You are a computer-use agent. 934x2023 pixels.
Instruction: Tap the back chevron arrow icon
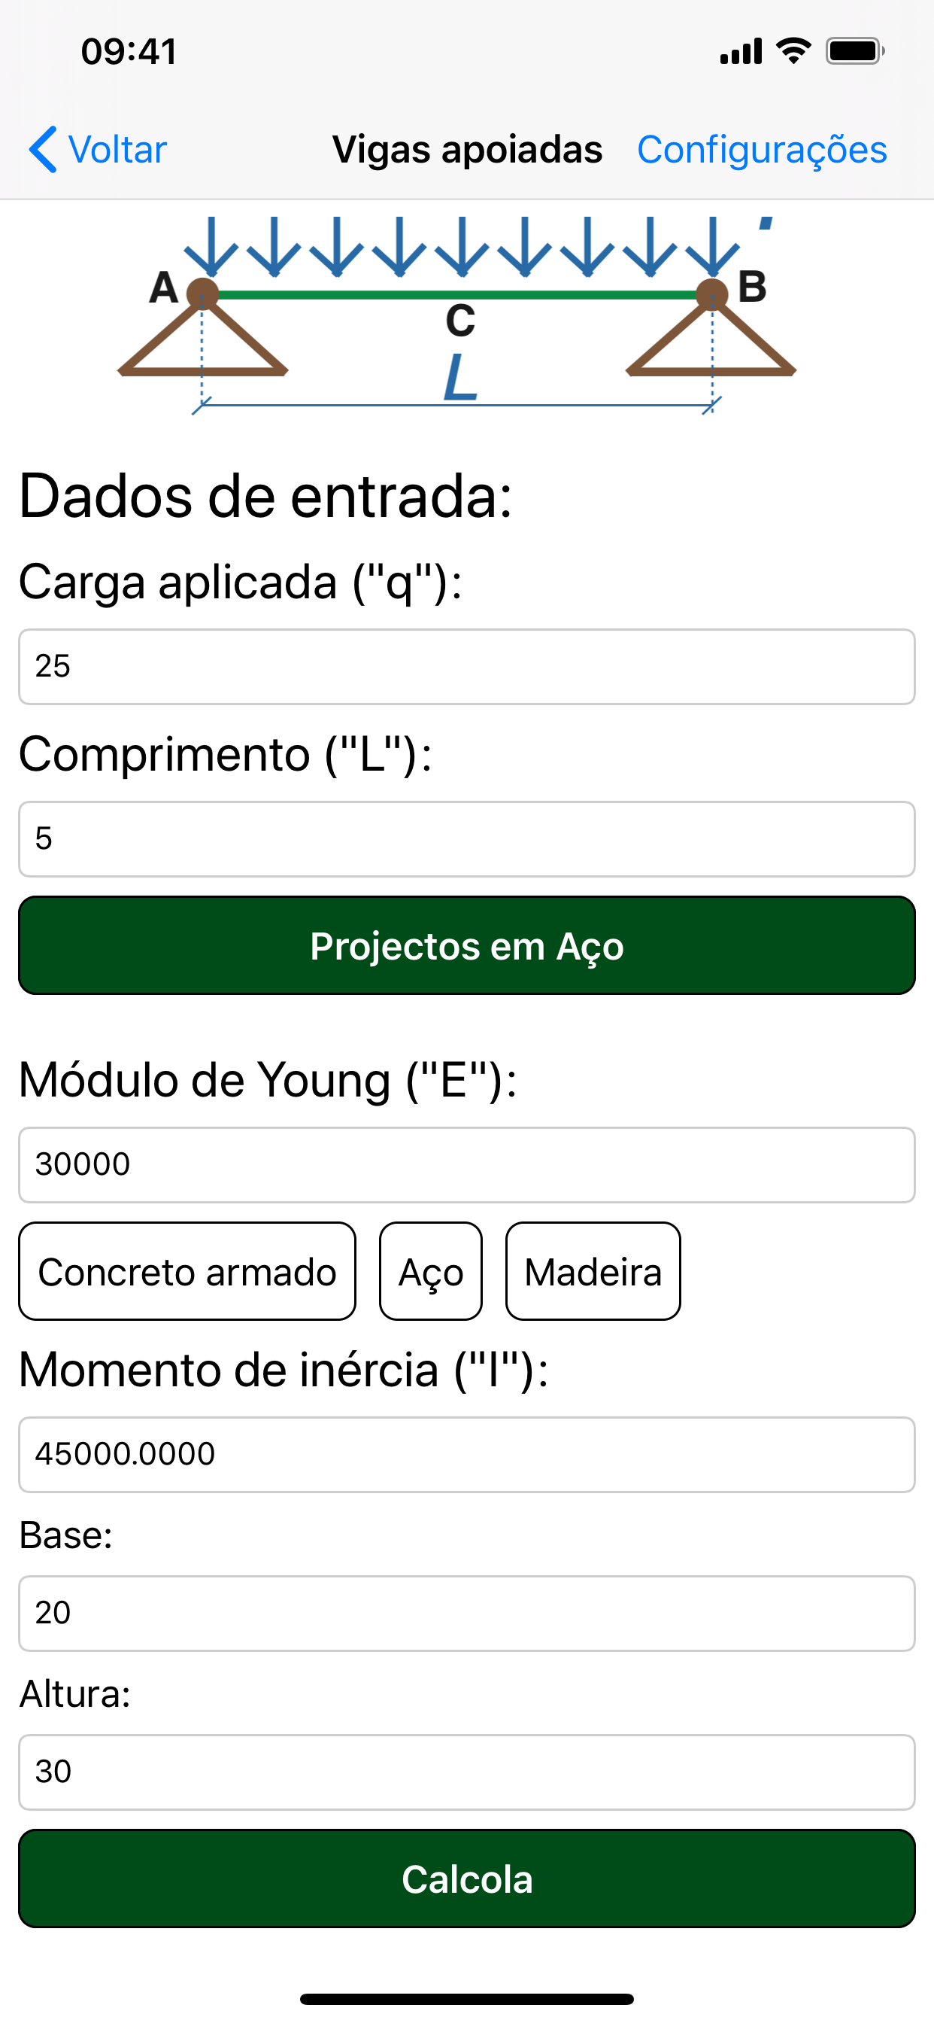[x=43, y=149]
